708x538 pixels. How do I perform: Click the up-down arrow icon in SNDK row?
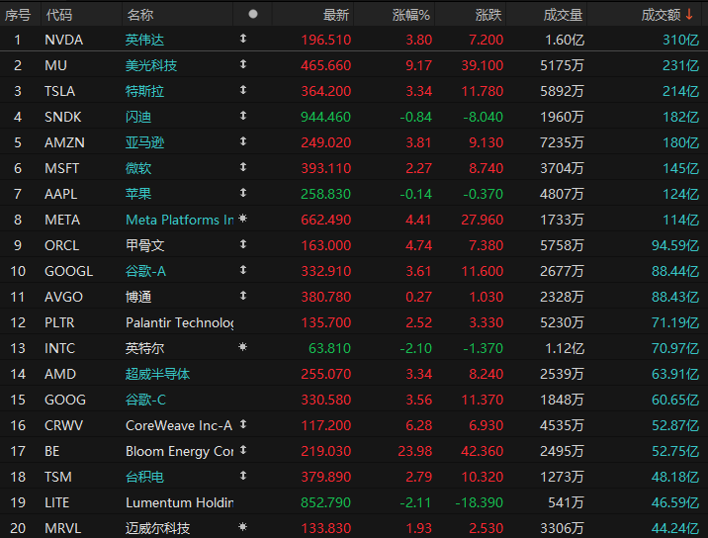pyautogui.click(x=243, y=116)
